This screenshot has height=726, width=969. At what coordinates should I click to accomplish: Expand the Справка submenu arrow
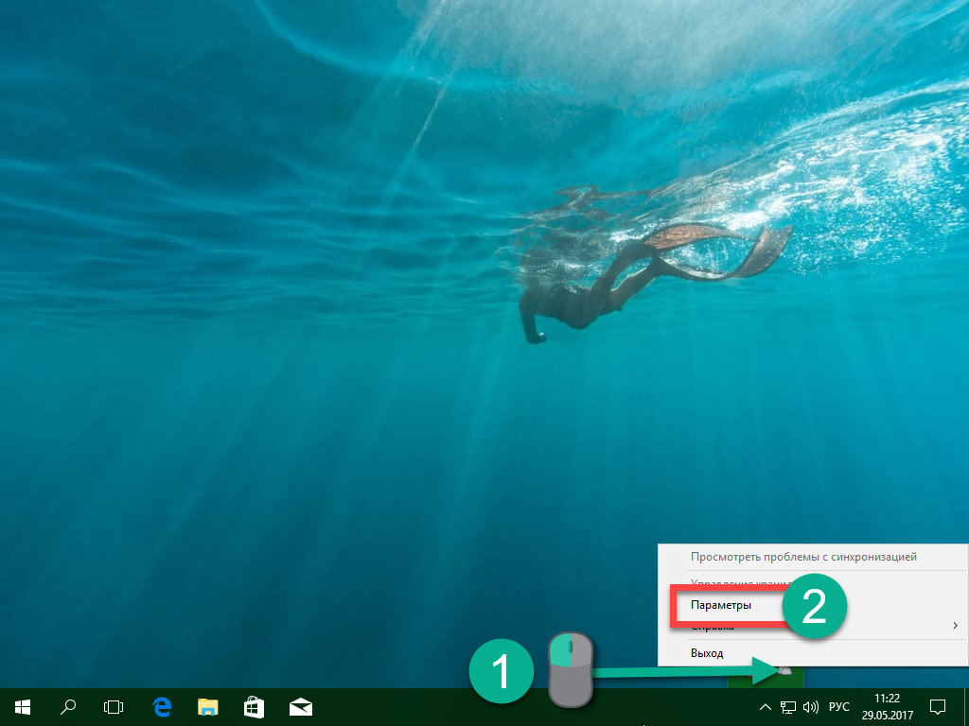tap(955, 626)
